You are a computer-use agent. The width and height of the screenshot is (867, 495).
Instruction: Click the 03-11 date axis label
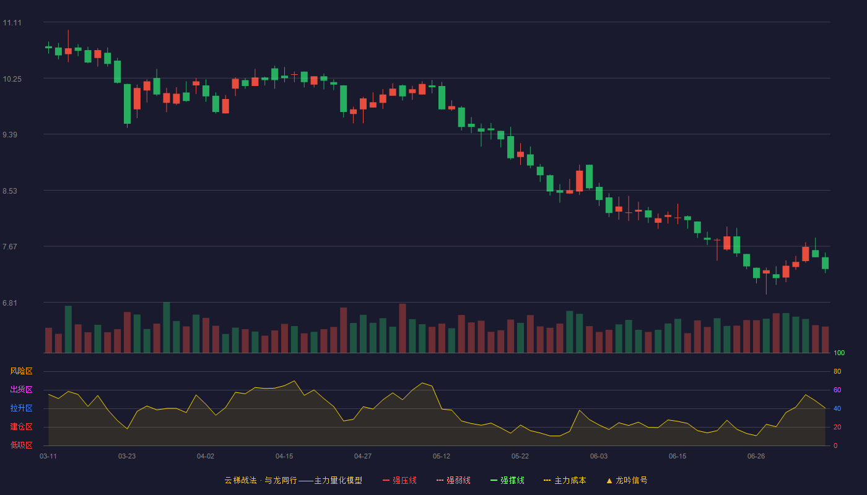coord(48,456)
